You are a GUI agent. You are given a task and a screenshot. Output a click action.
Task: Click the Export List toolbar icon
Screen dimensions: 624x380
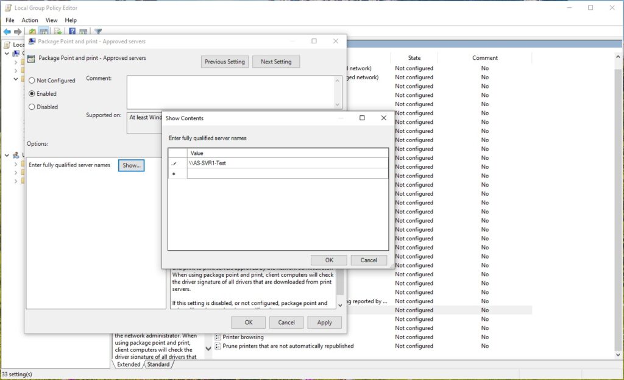[x=58, y=32]
